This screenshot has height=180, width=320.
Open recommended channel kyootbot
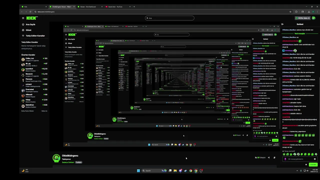click(x=34, y=69)
